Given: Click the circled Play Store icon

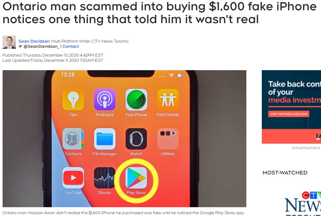Looking at the screenshot, I should click(x=136, y=178).
